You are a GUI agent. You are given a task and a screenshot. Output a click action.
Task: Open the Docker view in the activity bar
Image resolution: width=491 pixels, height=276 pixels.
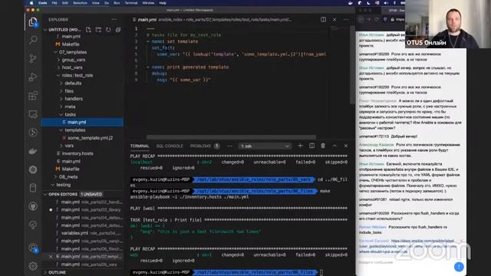pyautogui.click(x=33, y=151)
